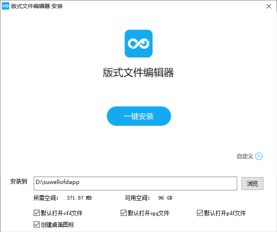Start installation with 一键安装 button
Screen dimensions: 277x232
(139, 116)
